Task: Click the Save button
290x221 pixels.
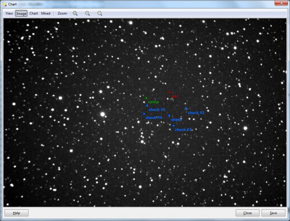Action: click(273, 213)
